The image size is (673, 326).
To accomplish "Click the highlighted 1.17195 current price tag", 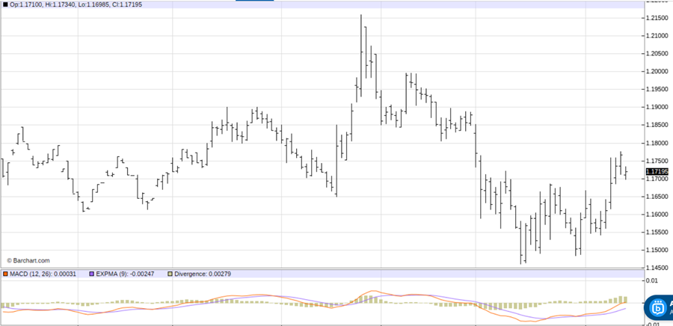I will (657, 171).
